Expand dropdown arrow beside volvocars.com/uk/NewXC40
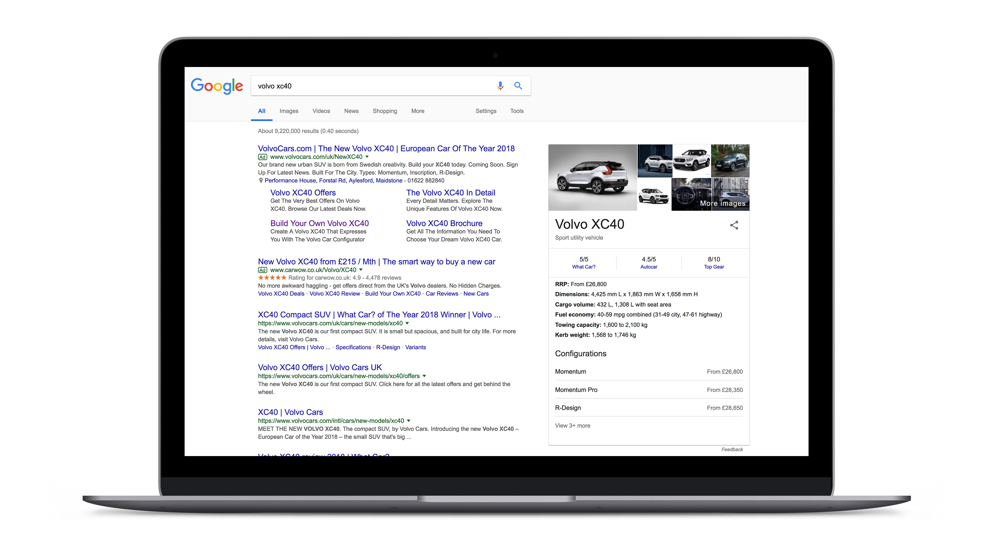The height and width of the screenshot is (560, 992). (367, 157)
